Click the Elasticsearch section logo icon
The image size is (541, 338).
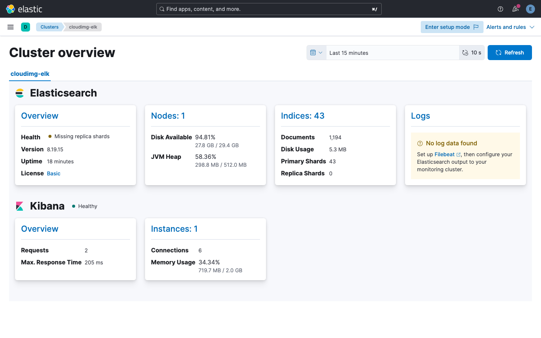pos(20,93)
